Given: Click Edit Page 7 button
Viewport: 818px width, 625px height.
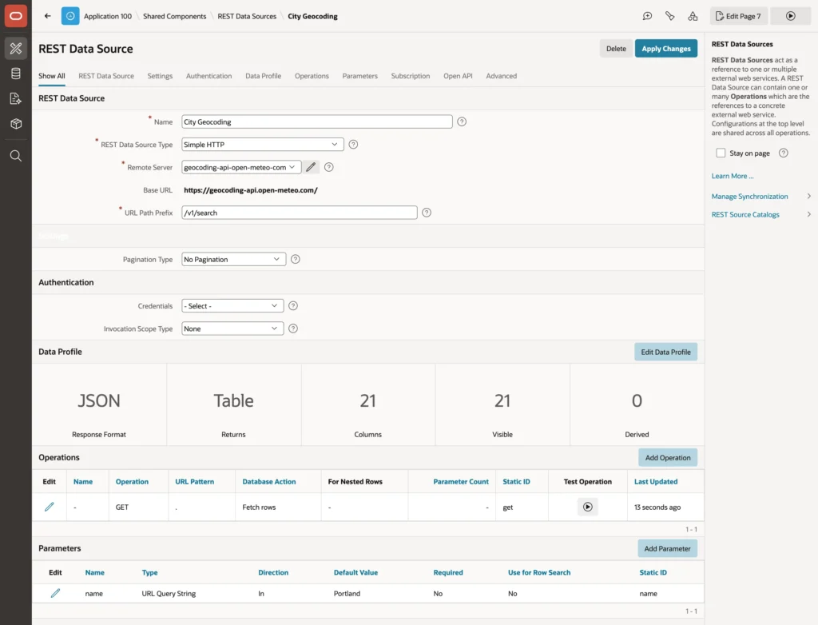Looking at the screenshot, I should tap(738, 16).
